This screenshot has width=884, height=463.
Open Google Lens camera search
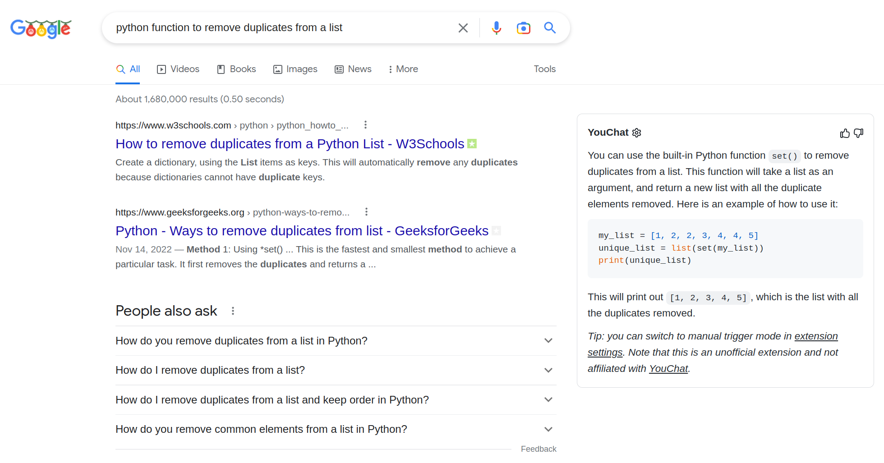pyautogui.click(x=523, y=28)
